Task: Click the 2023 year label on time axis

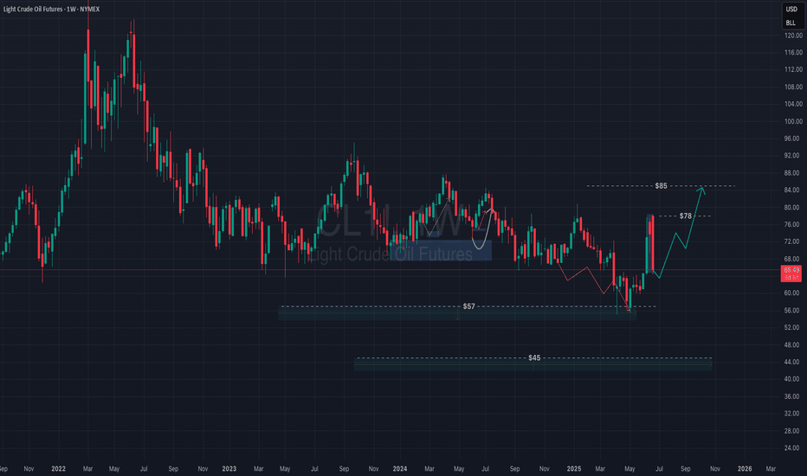Action: tap(229, 469)
